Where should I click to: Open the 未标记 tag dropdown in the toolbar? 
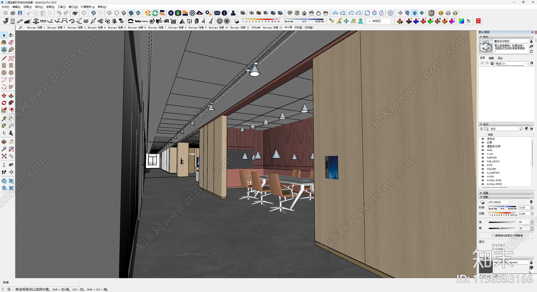coord(381,21)
